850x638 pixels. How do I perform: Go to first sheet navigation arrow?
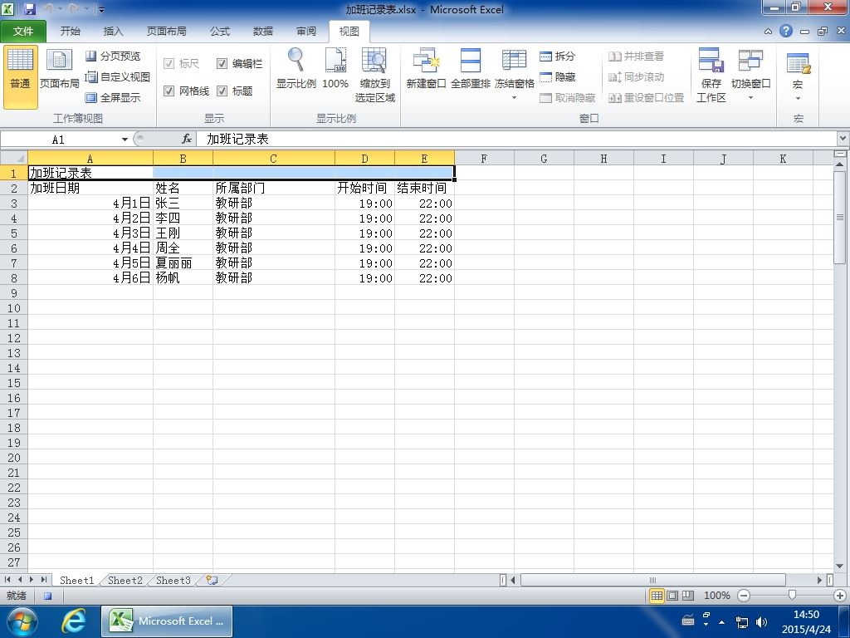pos(7,580)
